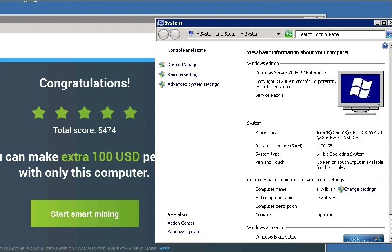Maximize the System window
This screenshot has height=252, width=392.
click(x=384, y=23)
